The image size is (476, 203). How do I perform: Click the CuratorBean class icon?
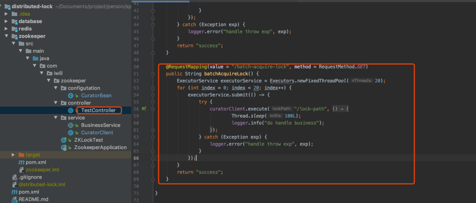71,96
